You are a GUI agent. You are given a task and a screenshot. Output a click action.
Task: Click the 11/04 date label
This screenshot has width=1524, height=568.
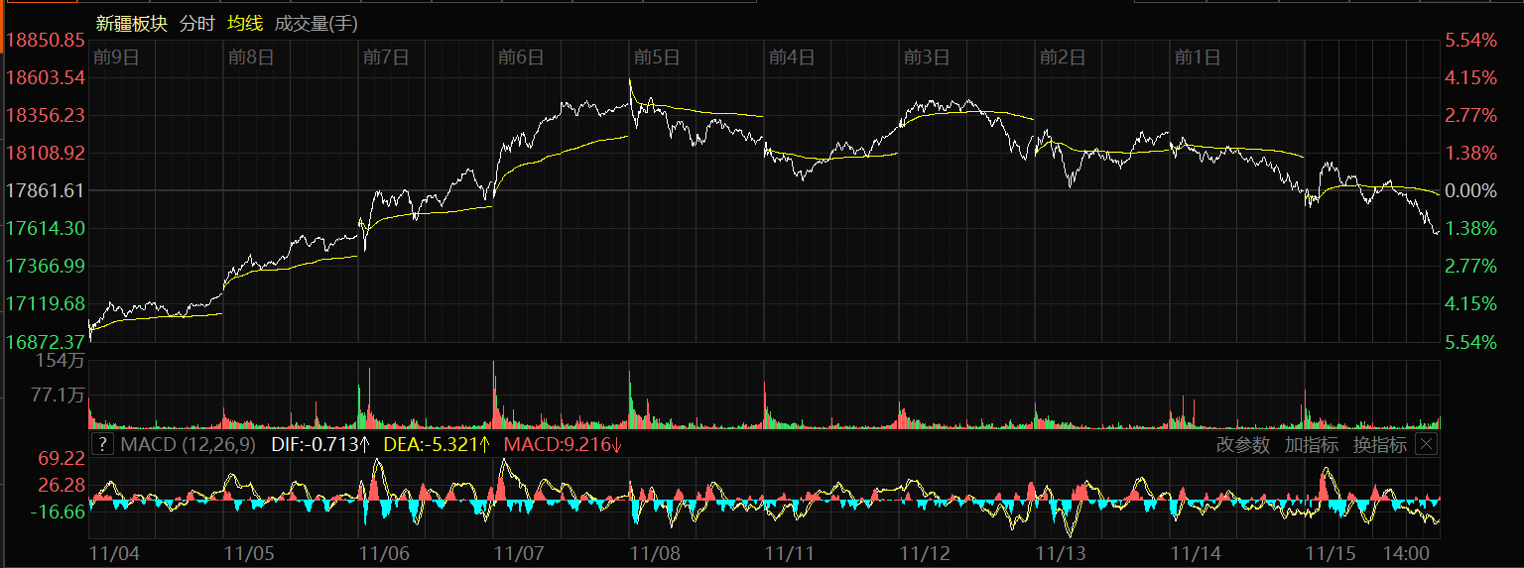115,551
